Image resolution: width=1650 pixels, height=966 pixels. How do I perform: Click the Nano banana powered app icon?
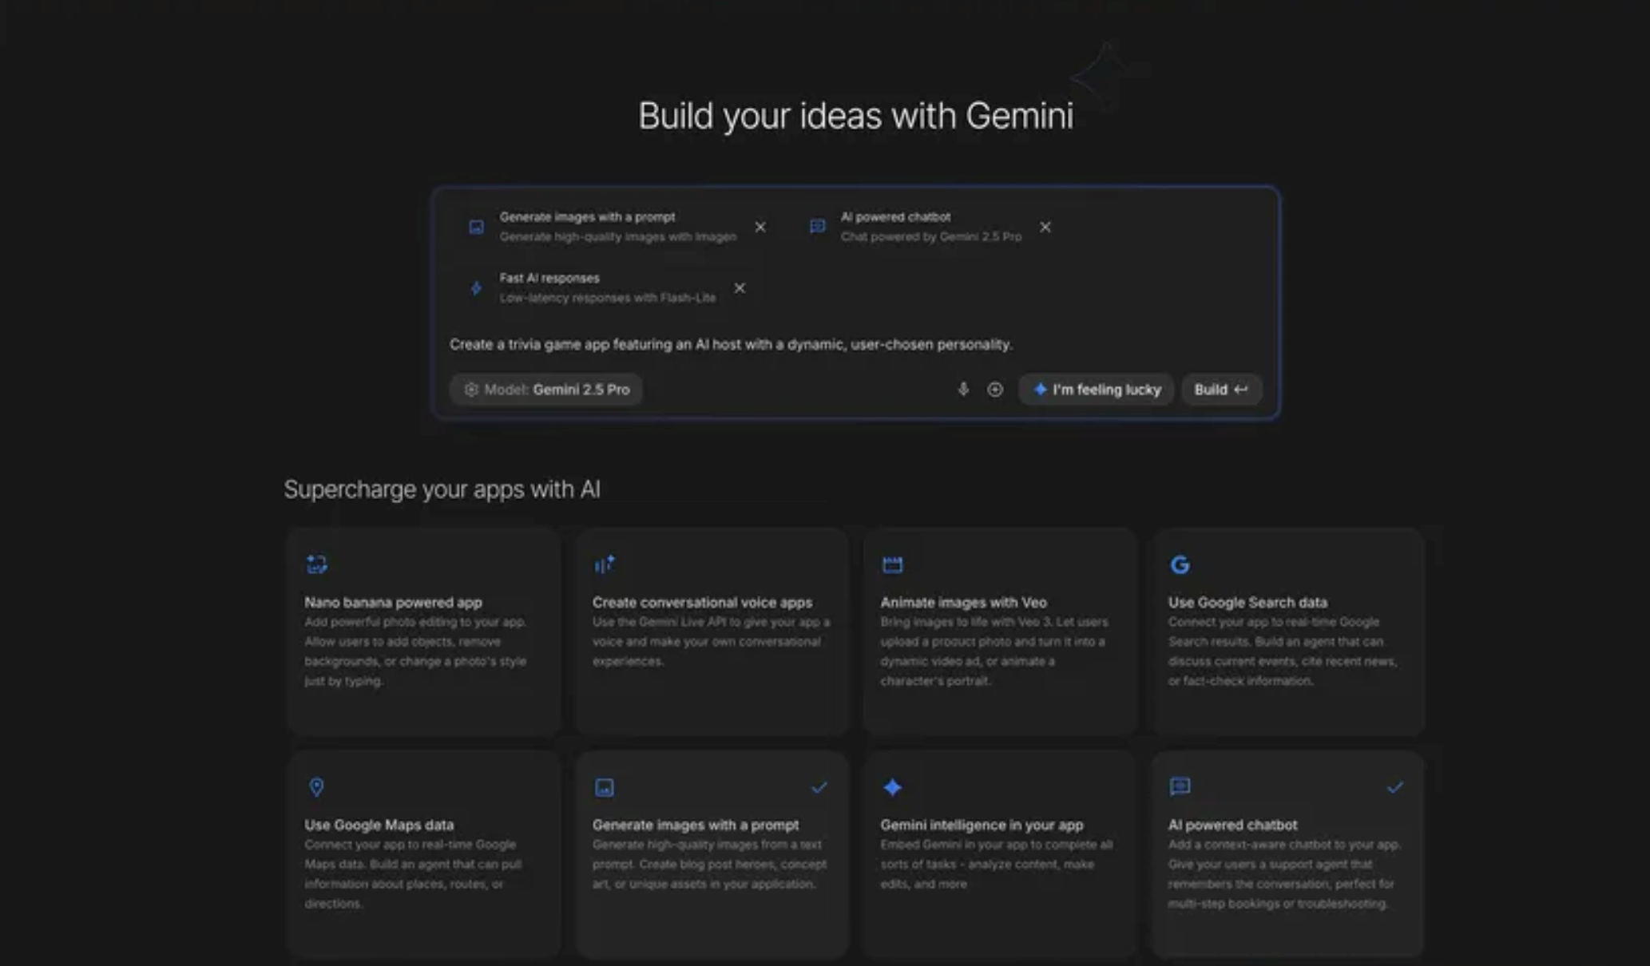317,564
